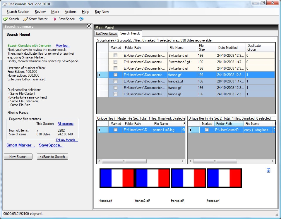
Task: Select the france2.gif flag thumbnail
Action: coord(153,178)
